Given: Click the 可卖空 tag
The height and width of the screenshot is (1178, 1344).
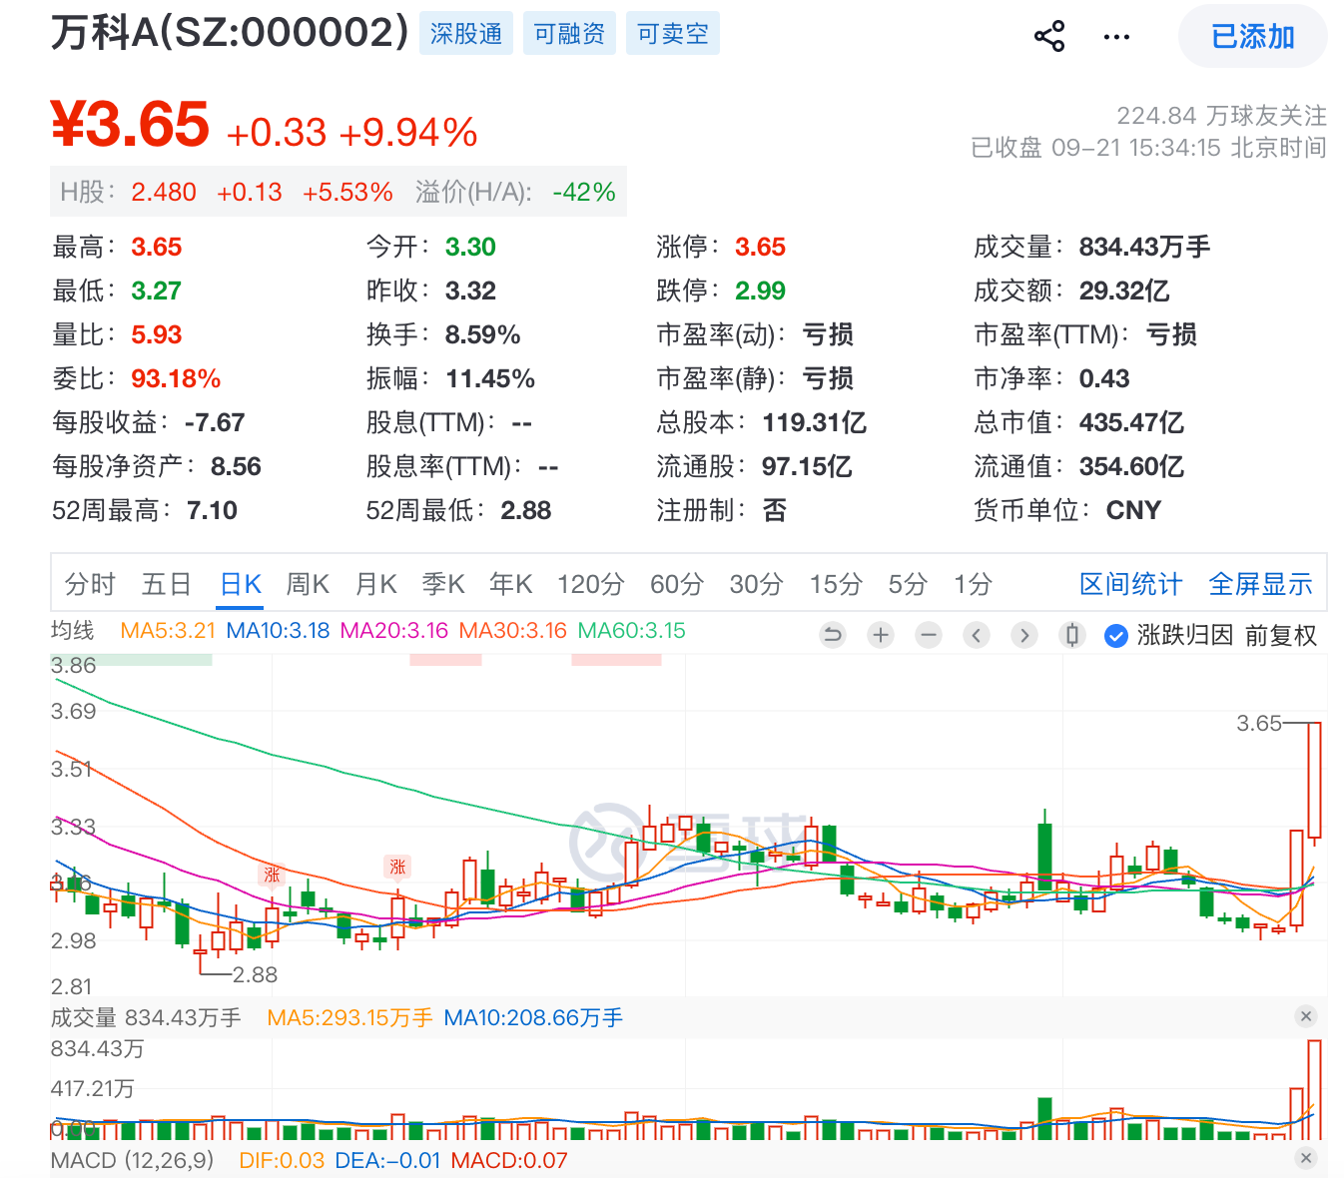Looking at the screenshot, I should coord(673,34).
